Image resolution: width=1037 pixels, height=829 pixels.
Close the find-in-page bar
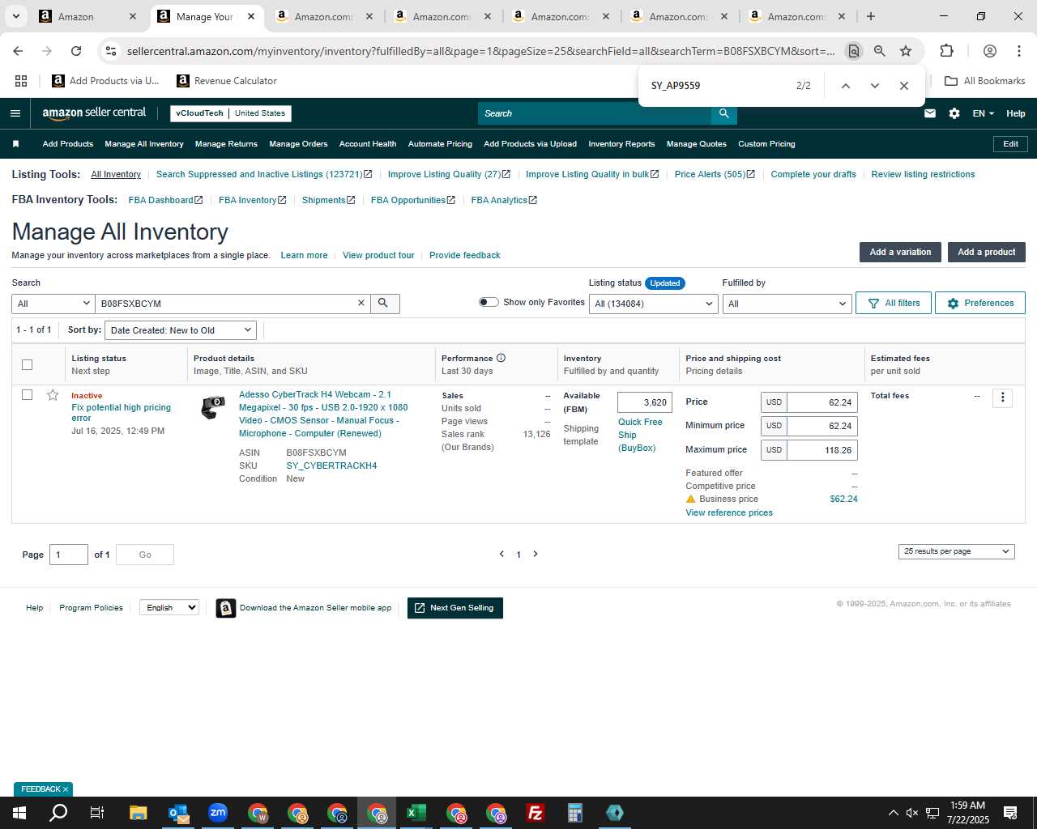click(x=904, y=86)
